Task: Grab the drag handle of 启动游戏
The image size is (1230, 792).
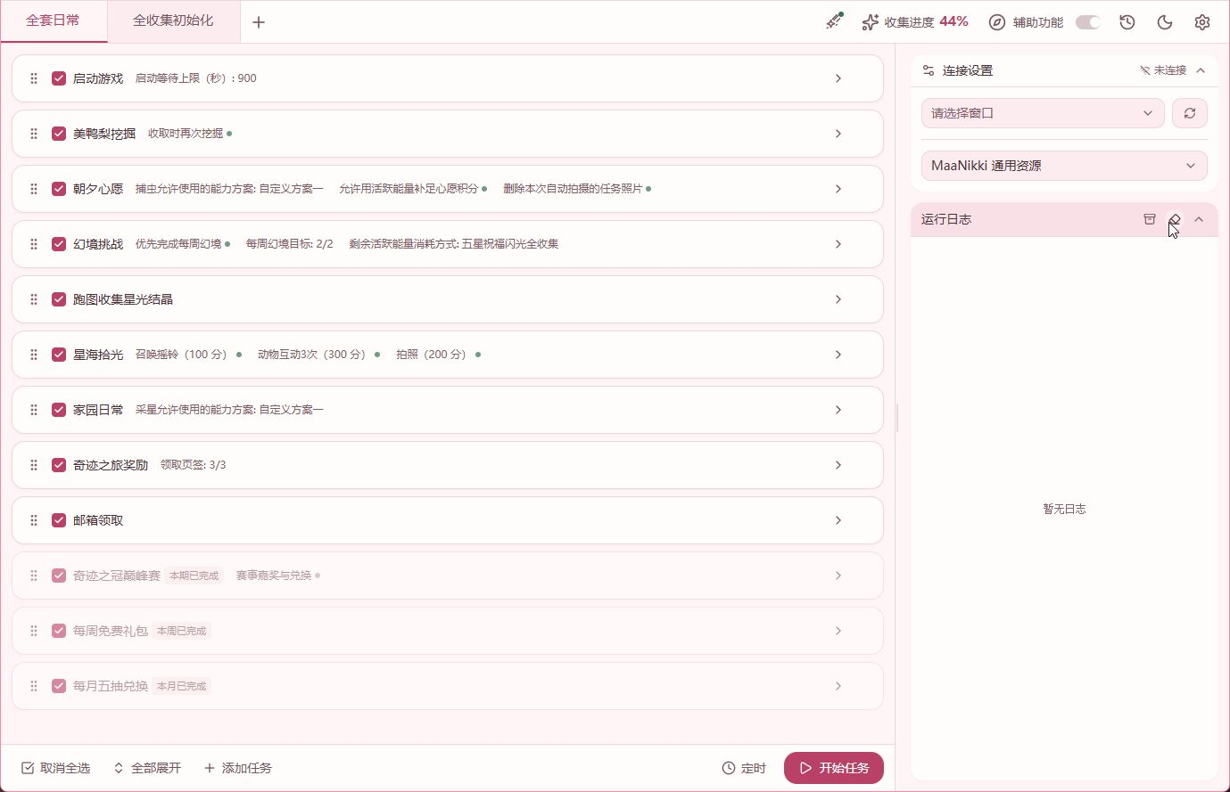Action: coord(34,78)
